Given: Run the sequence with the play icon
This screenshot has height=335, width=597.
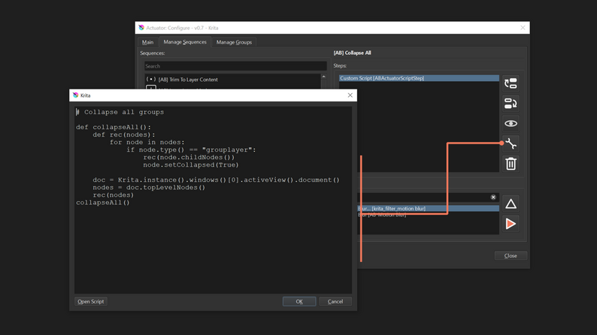Looking at the screenshot, I should [x=511, y=224].
